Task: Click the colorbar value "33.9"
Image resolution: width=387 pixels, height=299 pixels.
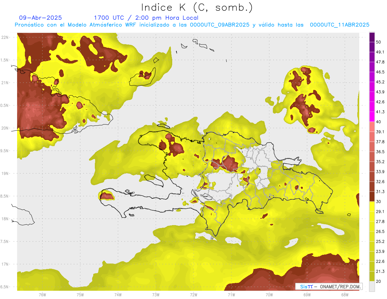Action: pos(380,172)
